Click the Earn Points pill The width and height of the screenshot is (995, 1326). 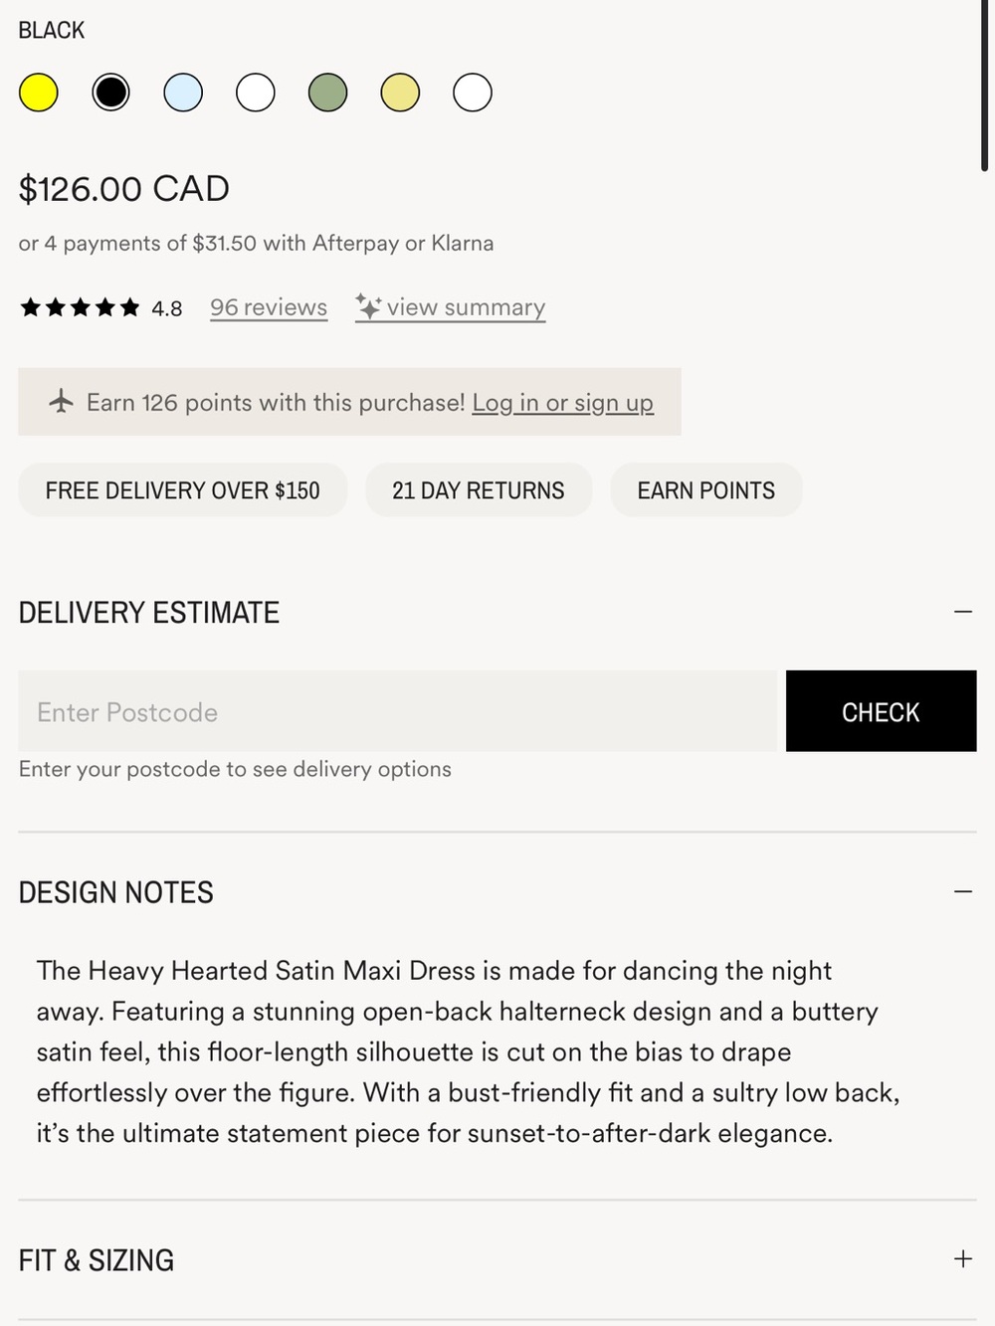[x=706, y=490]
